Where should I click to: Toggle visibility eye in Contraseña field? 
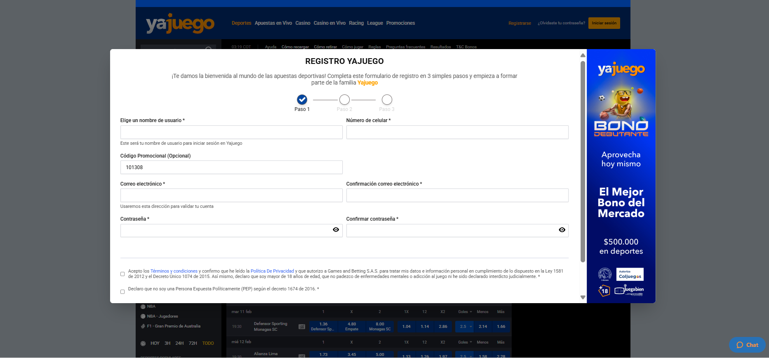[x=336, y=230]
